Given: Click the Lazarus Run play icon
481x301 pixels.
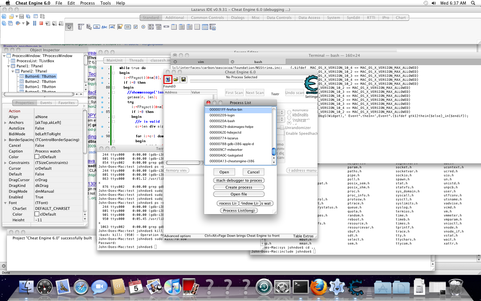Looking at the screenshot, I should click(x=28, y=23).
